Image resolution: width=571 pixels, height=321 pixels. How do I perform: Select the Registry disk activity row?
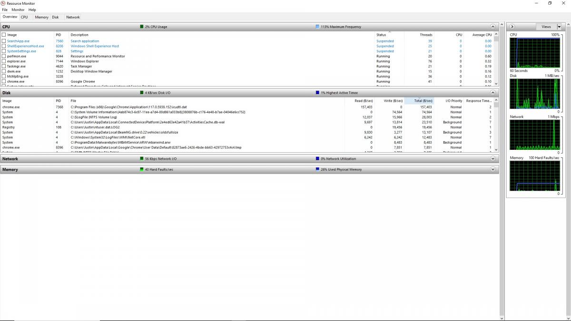247,127
